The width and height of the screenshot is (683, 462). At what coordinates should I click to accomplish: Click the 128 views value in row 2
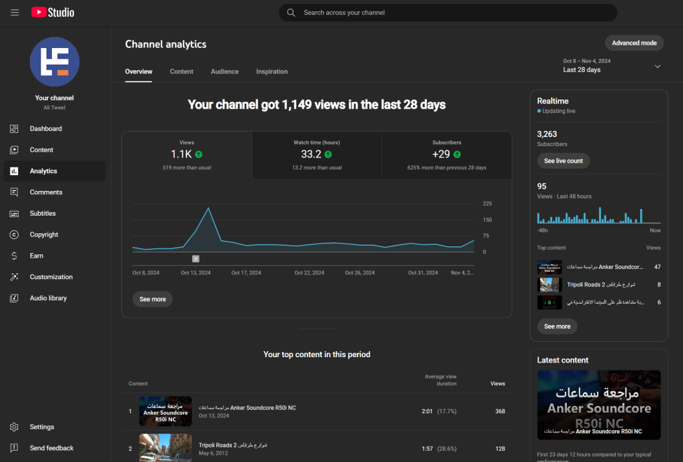point(500,449)
